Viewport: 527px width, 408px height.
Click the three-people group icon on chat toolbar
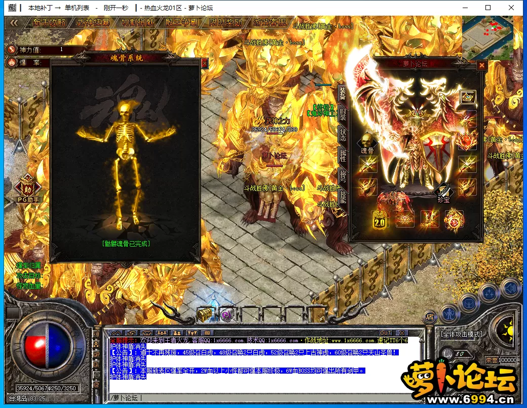click(162, 333)
